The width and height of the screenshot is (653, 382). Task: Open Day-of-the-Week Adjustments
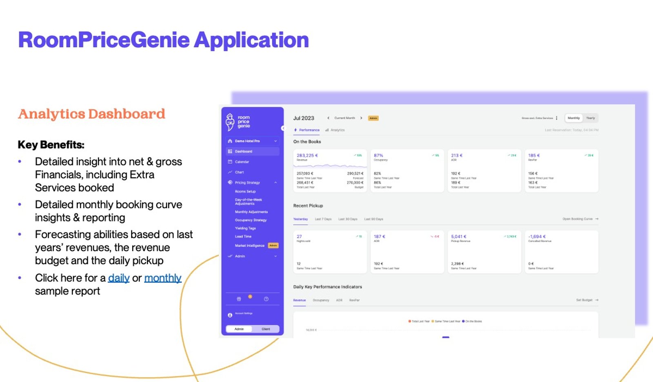[x=249, y=201]
